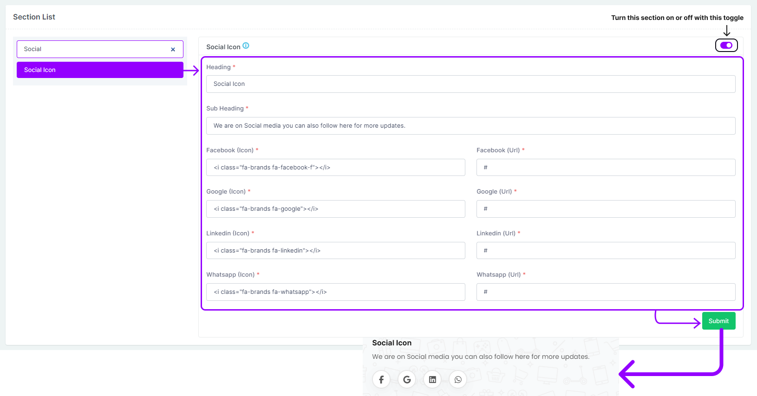Click the WhatsApp icon in preview
The height and width of the screenshot is (396, 757).
458,380
